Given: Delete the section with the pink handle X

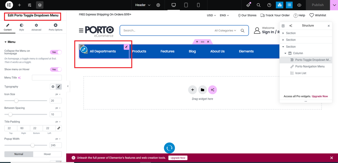Looking at the screenshot, I should (208, 42).
